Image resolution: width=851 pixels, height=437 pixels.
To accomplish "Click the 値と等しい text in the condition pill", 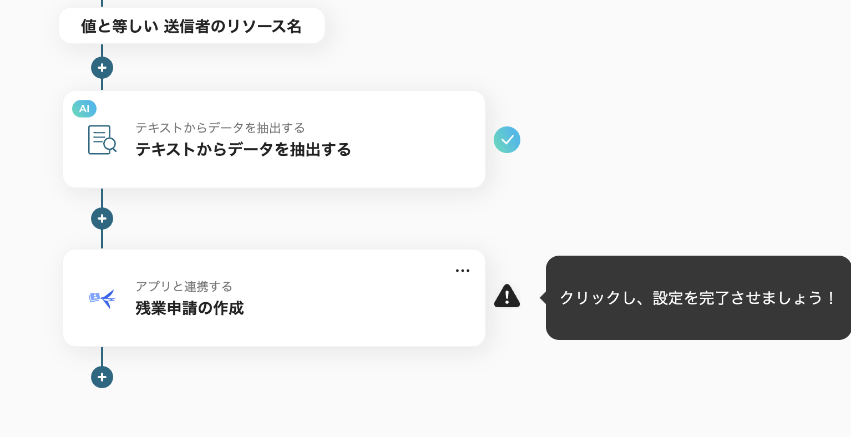I will tap(119, 26).
